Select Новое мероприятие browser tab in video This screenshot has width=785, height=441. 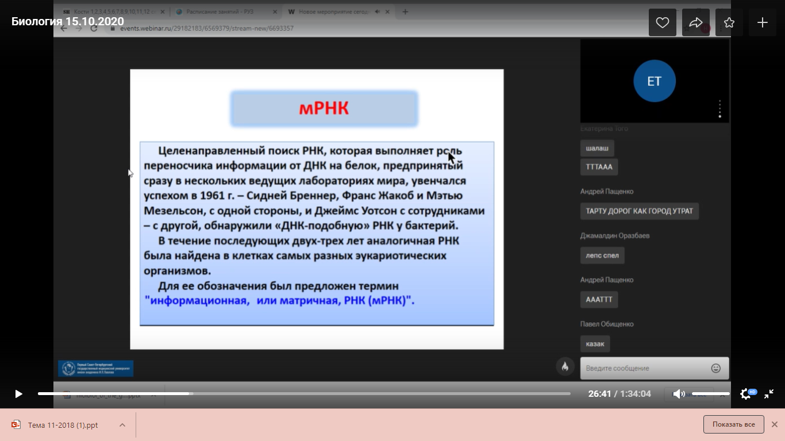pos(338,11)
